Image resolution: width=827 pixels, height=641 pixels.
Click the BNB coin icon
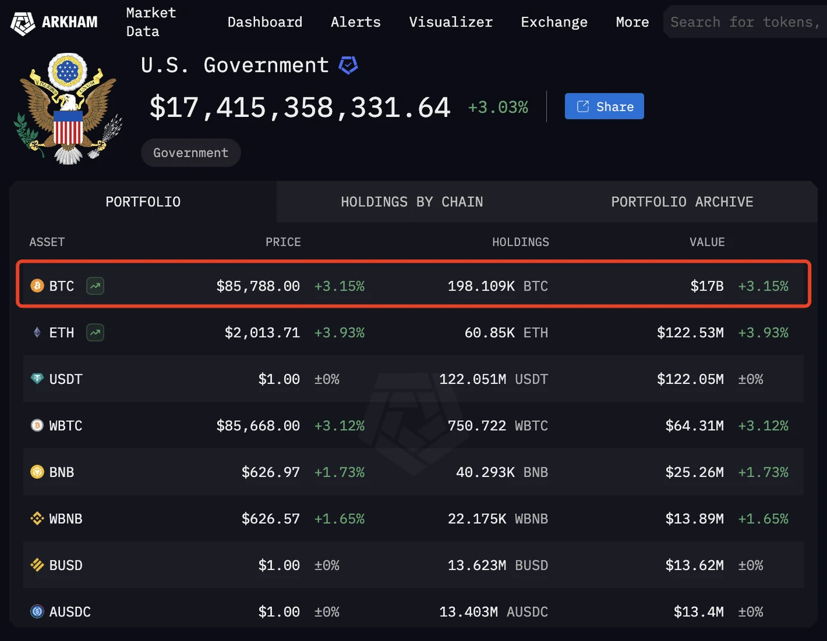click(x=37, y=472)
